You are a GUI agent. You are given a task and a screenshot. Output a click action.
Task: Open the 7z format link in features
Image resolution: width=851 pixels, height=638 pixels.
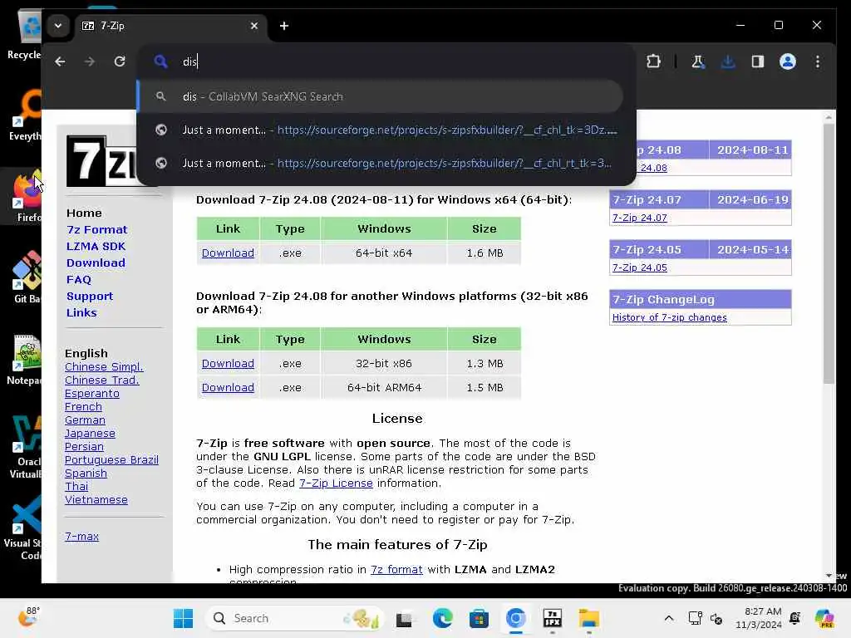coord(396,569)
